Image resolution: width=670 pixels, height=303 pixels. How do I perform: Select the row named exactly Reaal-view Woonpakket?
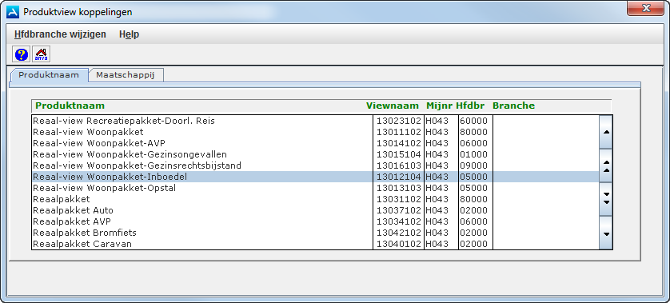(315, 132)
